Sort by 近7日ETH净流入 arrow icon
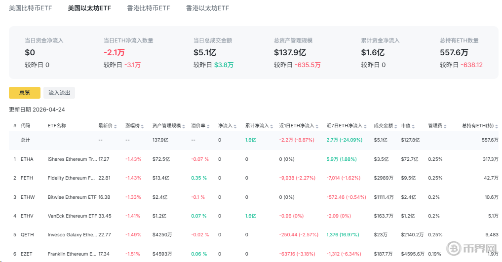The height and width of the screenshot is (262, 502). [x=365, y=126]
